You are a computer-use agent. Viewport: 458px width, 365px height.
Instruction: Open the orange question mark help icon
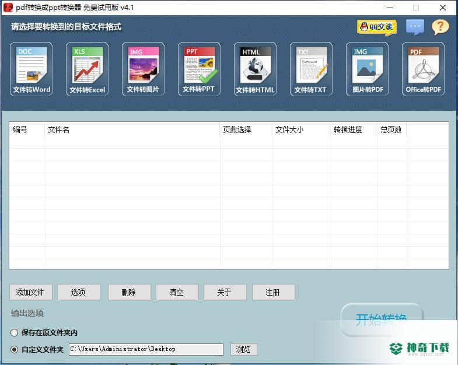pos(440,27)
